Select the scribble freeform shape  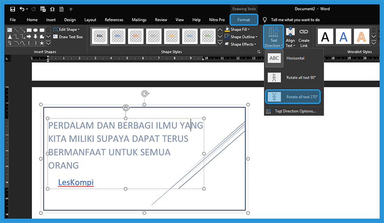pos(10,43)
